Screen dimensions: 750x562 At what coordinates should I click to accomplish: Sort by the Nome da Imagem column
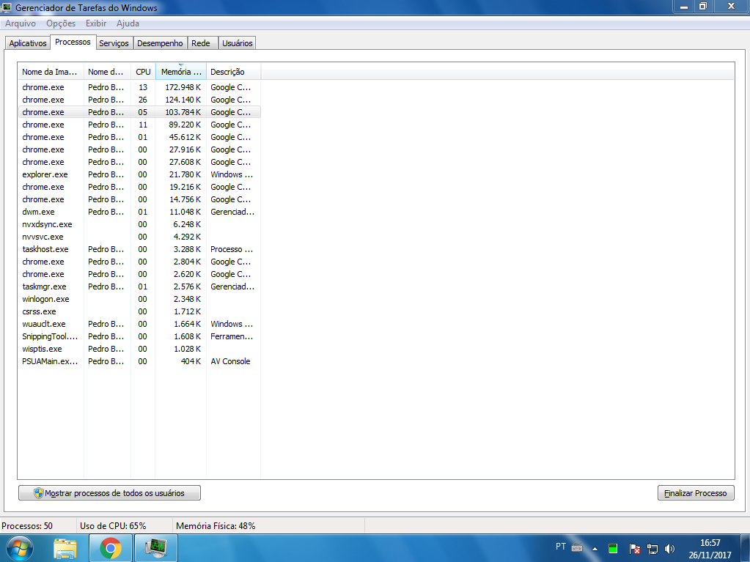coord(51,72)
